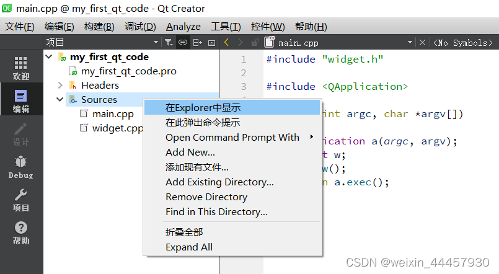Image resolution: width=499 pixels, height=274 pixels.
Task: Expand the Headers folder
Action: [x=60, y=85]
